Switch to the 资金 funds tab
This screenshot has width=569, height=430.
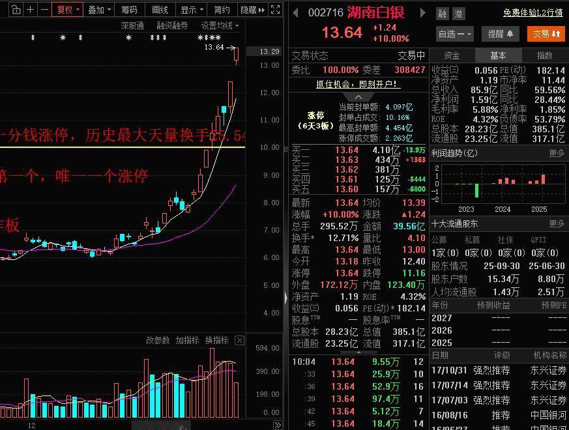(x=452, y=55)
